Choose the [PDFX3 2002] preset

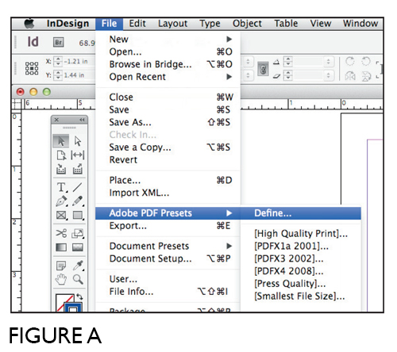301,258
